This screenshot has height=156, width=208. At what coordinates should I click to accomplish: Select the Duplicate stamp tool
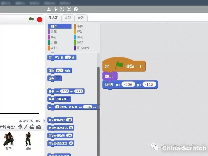[x=49, y=9]
